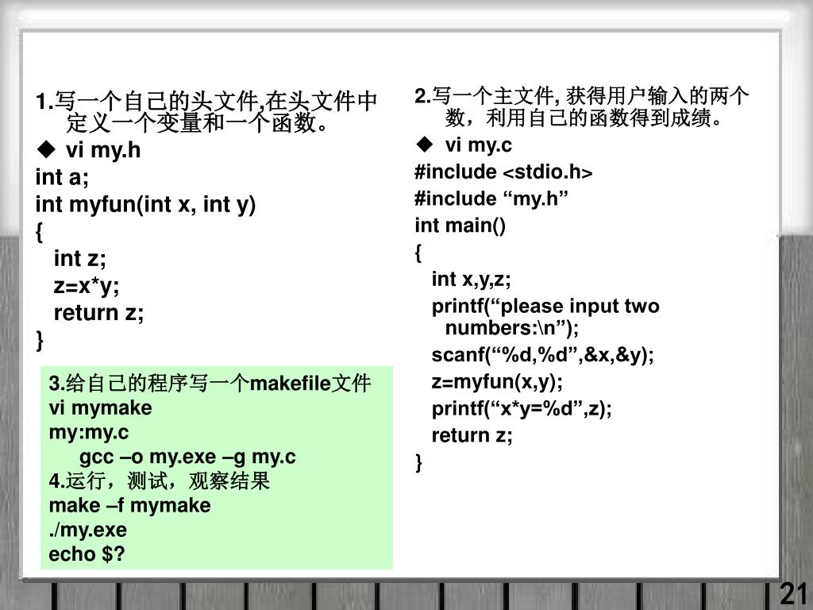This screenshot has height=610, width=813.
Task: Select the line printf(“x*y=%d”,z);
Action: 522,409
